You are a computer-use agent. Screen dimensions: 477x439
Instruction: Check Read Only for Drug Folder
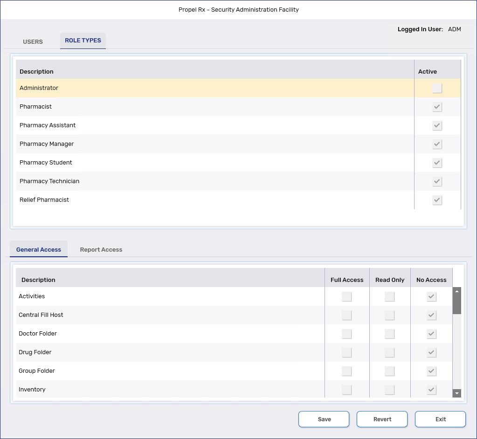pyautogui.click(x=389, y=352)
